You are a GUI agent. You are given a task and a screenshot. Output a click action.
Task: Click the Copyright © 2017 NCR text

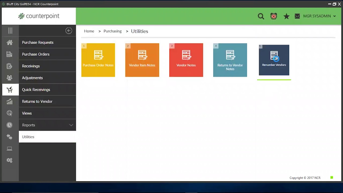305,178
